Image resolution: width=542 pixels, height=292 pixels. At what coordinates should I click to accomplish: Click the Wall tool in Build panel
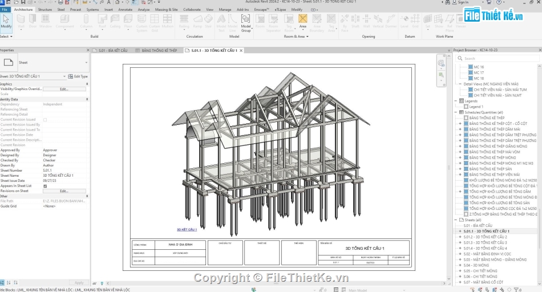tap(21, 22)
